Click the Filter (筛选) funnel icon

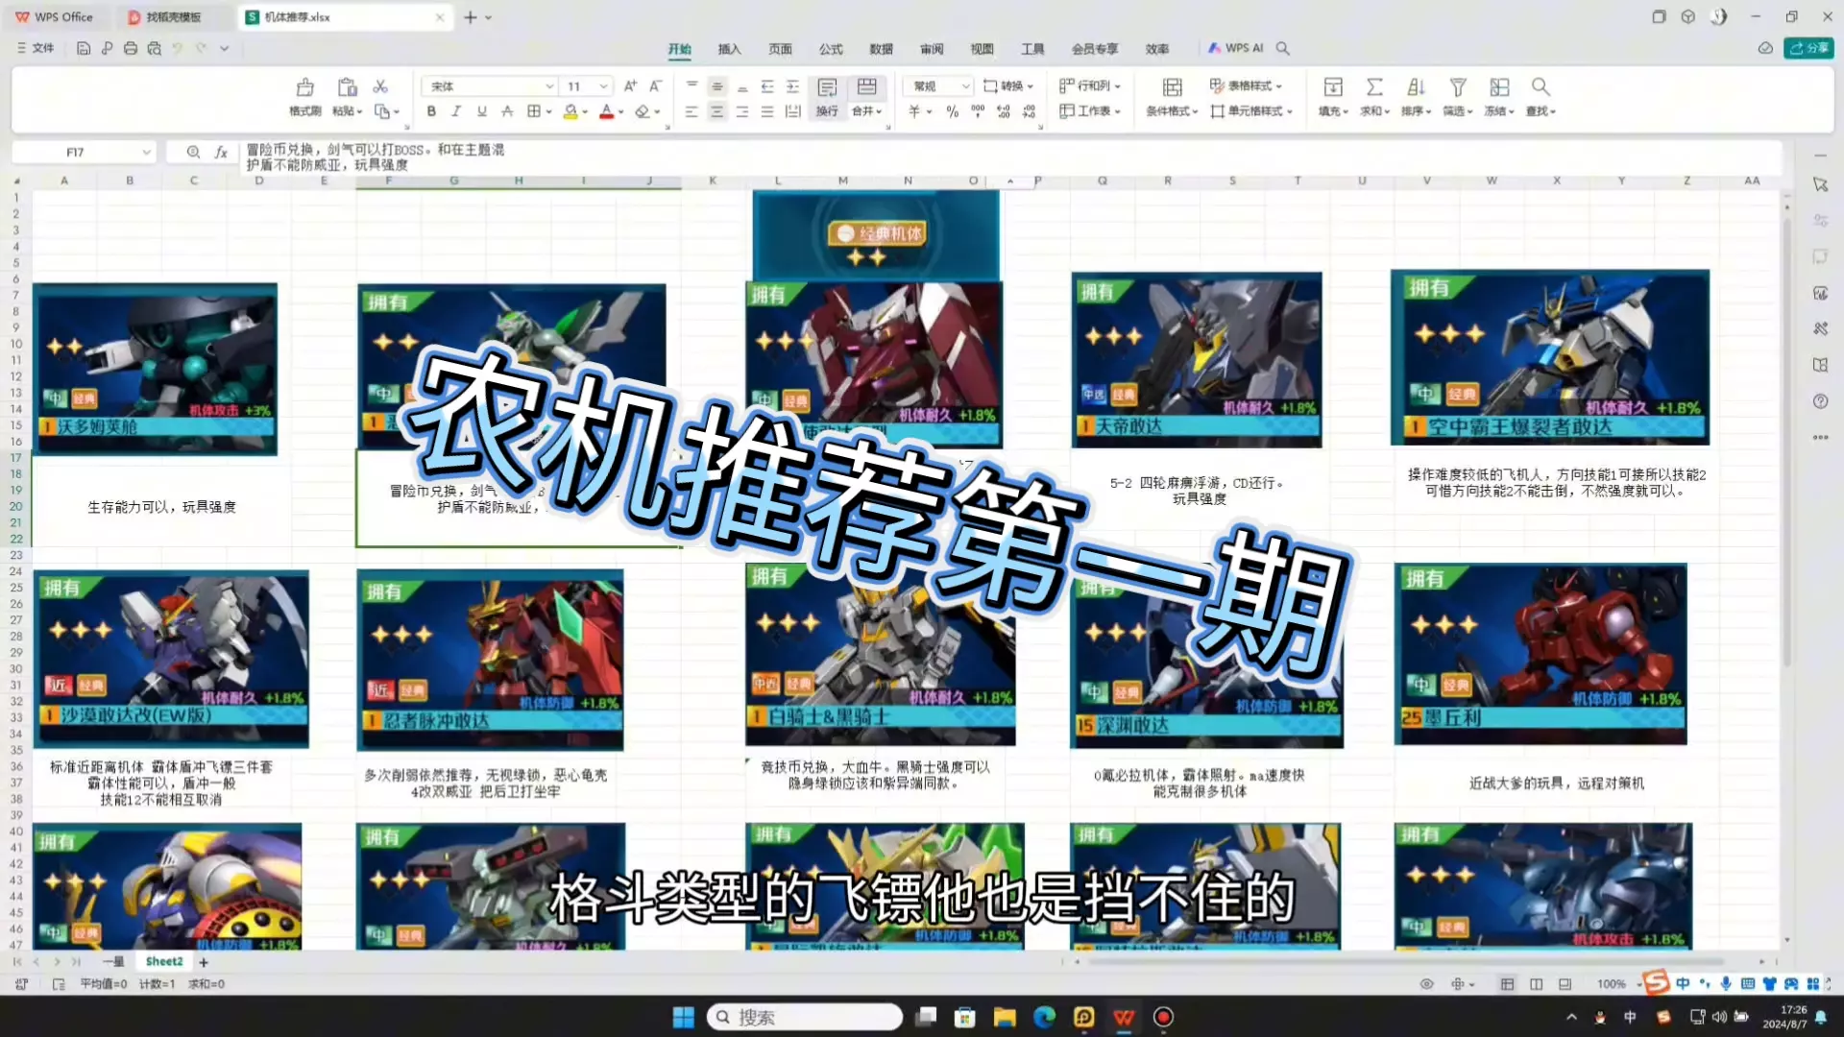pyautogui.click(x=1457, y=87)
